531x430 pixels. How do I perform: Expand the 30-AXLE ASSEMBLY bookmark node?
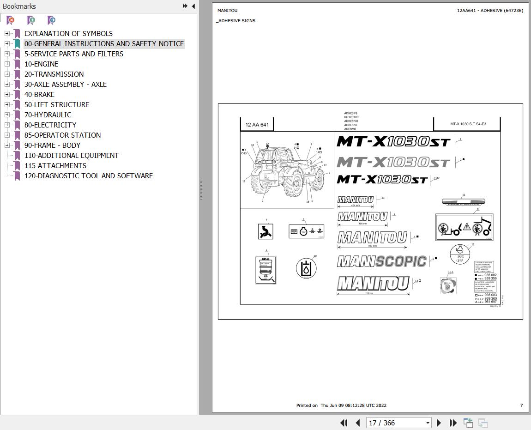(x=7, y=85)
